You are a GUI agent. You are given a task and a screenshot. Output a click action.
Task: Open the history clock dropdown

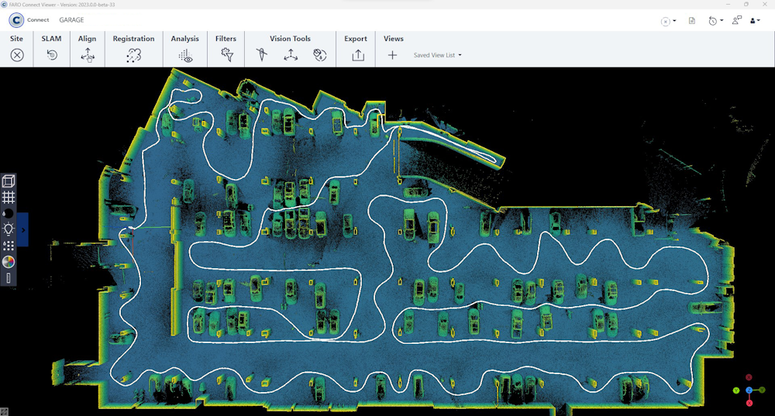pos(715,21)
